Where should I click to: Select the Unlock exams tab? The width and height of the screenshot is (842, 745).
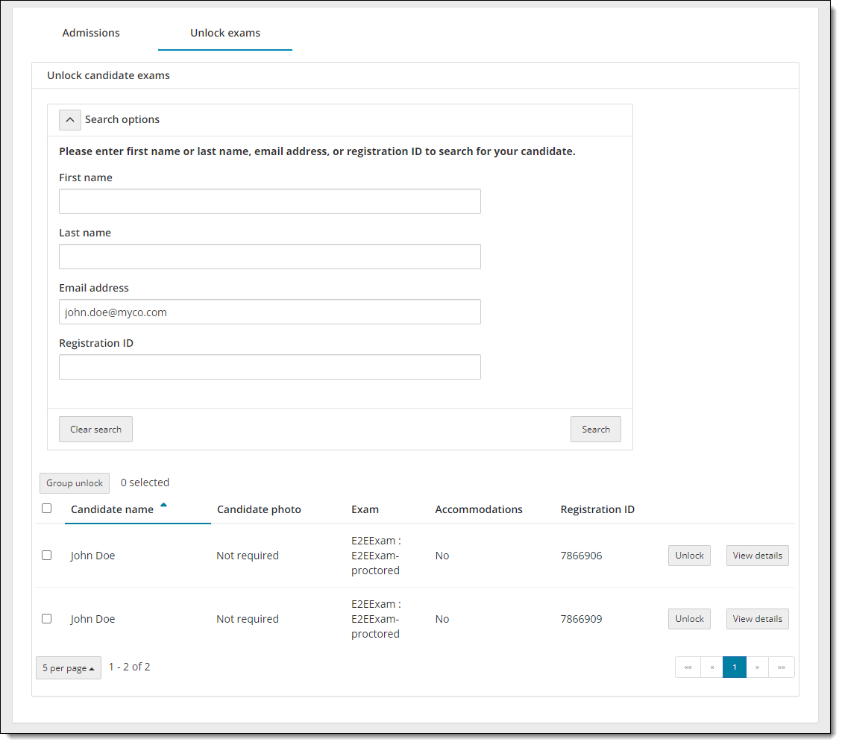225,33
